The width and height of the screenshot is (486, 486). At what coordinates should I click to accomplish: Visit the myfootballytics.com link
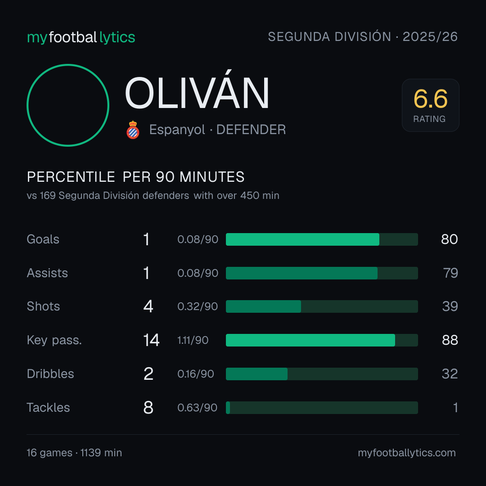pos(407,453)
